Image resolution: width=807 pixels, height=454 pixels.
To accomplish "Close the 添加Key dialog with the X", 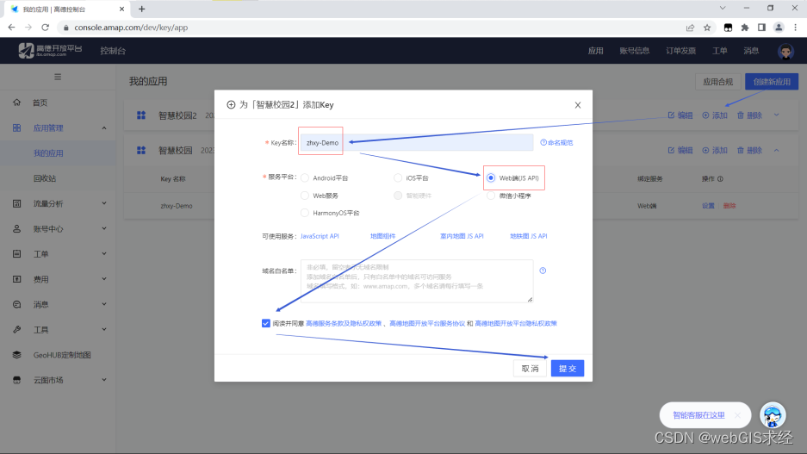I will coord(577,105).
